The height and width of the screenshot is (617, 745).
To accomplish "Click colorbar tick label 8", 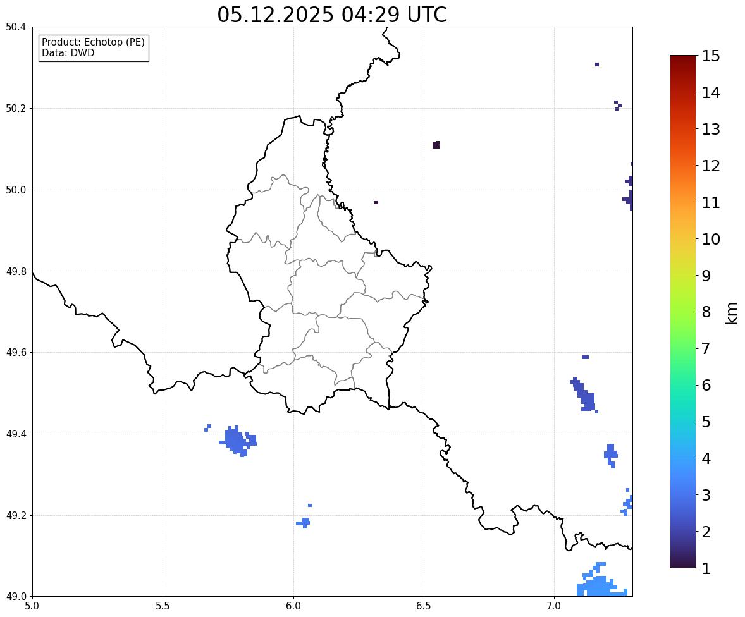I will tap(706, 312).
